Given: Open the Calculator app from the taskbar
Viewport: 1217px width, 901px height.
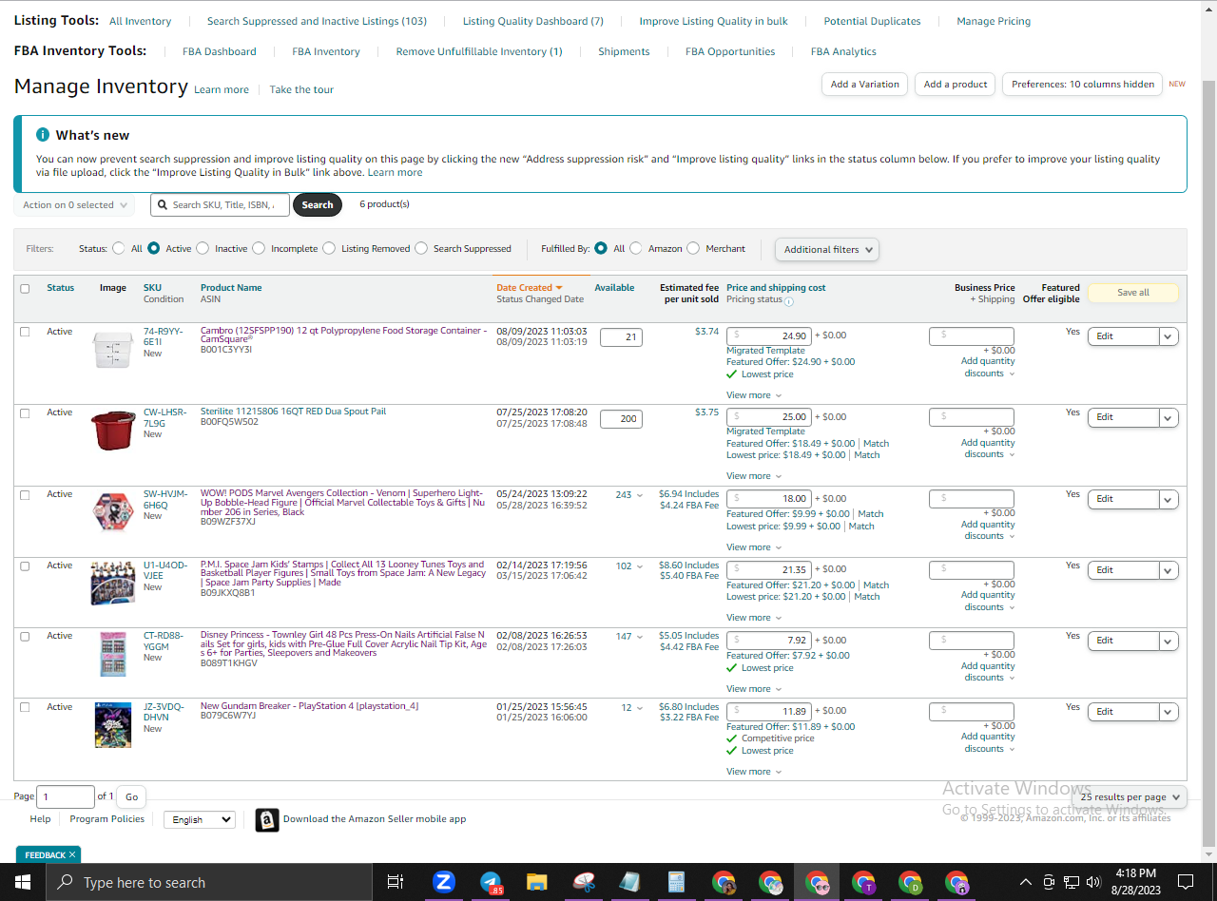Looking at the screenshot, I should pos(677,882).
